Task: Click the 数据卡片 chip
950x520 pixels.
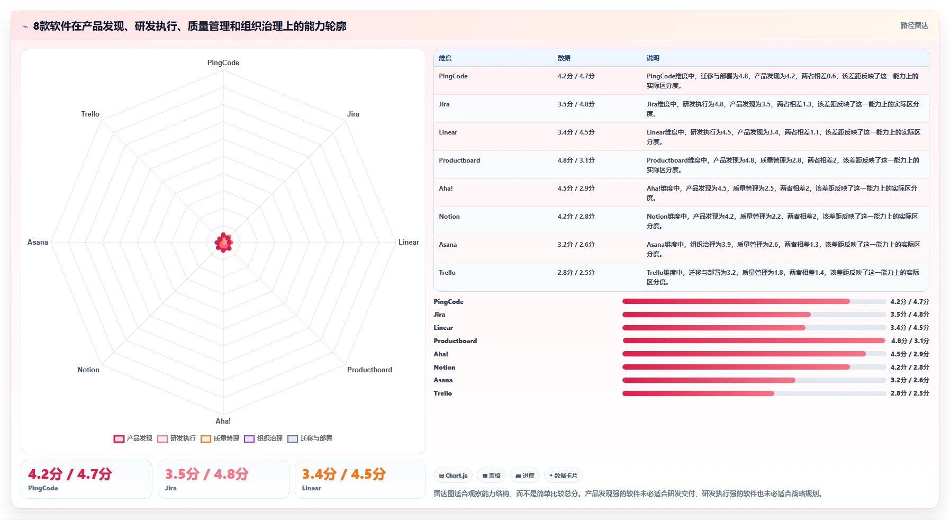Action: pos(563,476)
